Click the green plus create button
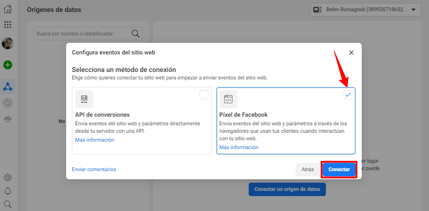The width and height of the screenshot is (429, 211). [x=7, y=65]
